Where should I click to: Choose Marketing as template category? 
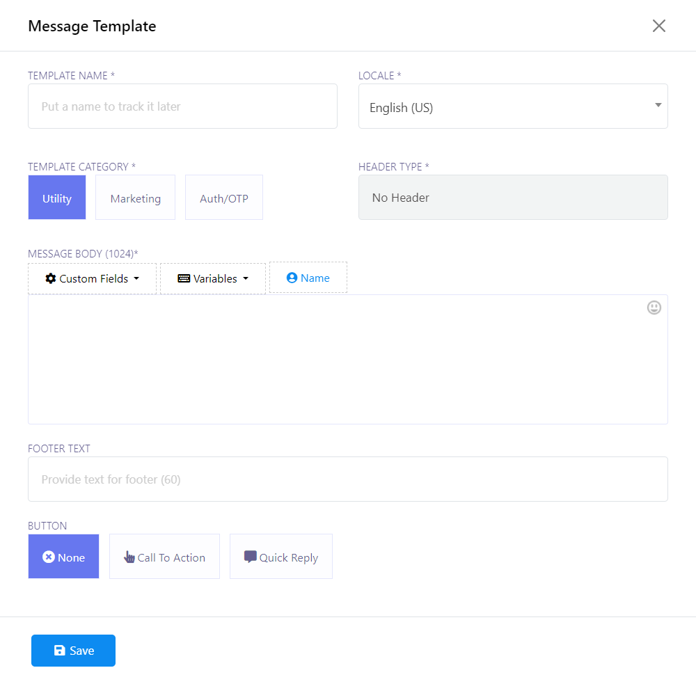[135, 198]
